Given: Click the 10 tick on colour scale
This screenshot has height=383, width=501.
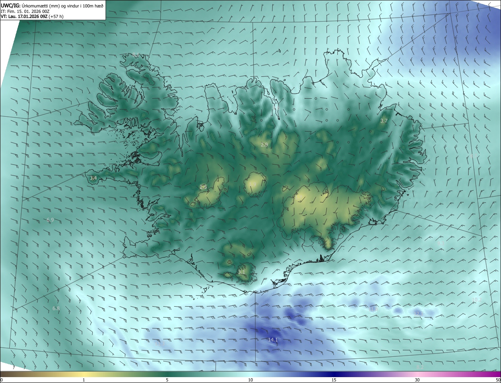Looking at the screenshot, I should pos(250,380).
